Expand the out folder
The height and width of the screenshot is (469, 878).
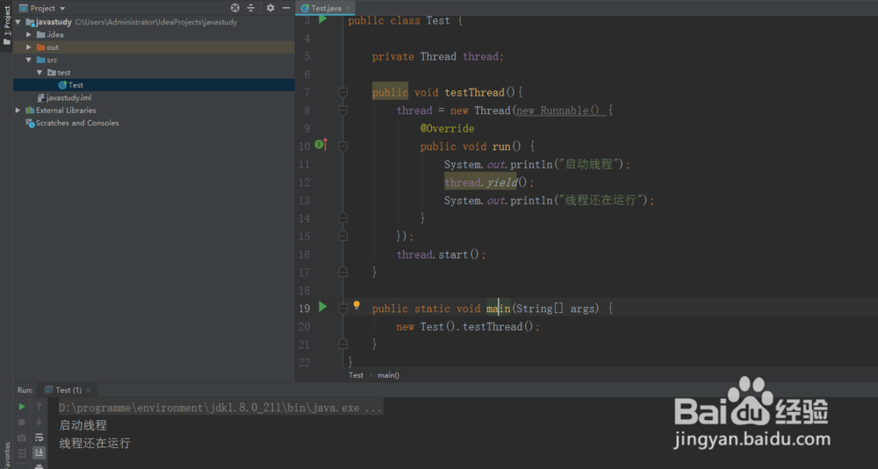click(x=29, y=47)
